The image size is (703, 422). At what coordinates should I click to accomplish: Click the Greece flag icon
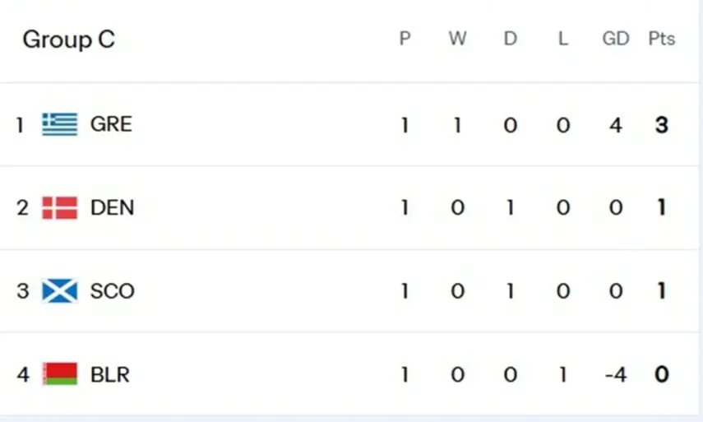click(60, 124)
